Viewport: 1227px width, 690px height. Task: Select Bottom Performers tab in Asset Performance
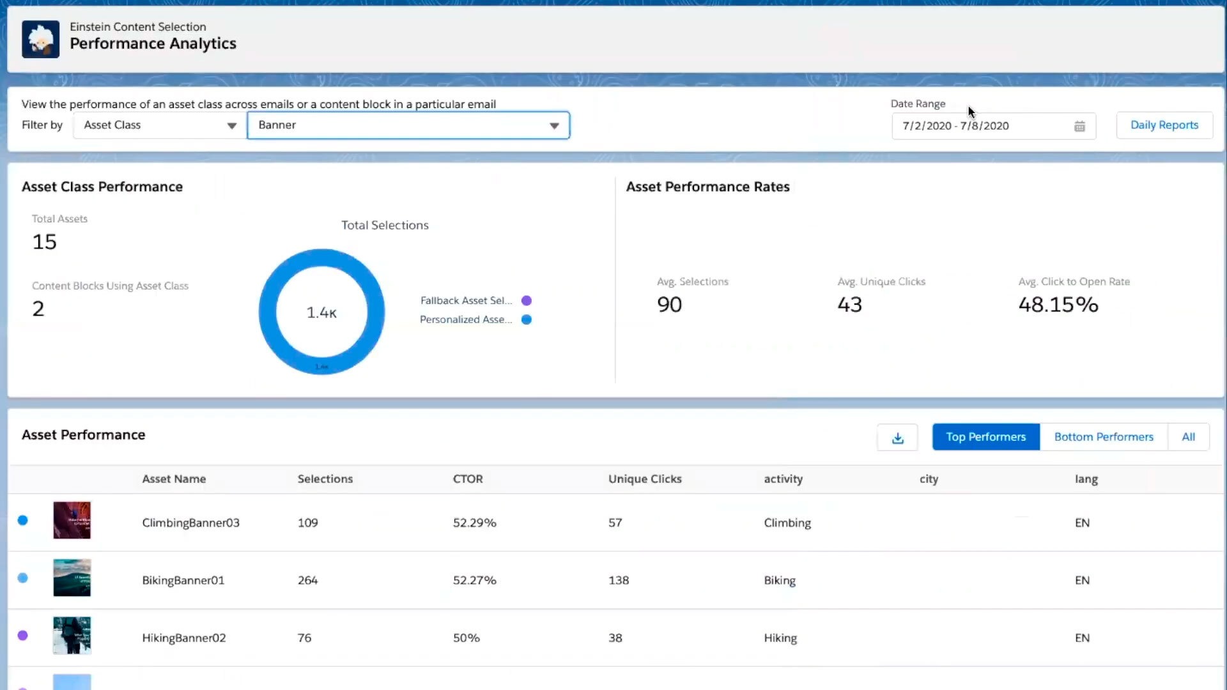click(1104, 436)
